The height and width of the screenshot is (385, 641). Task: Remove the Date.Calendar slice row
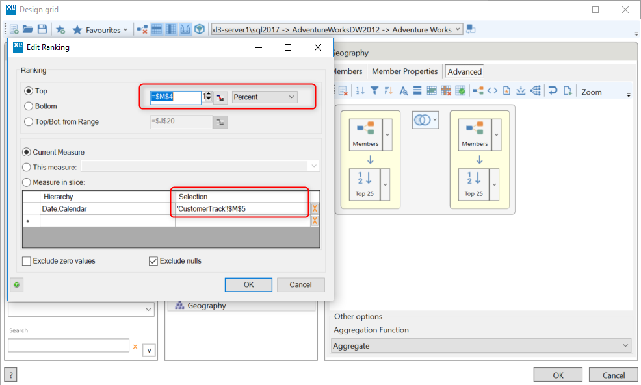[315, 208]
